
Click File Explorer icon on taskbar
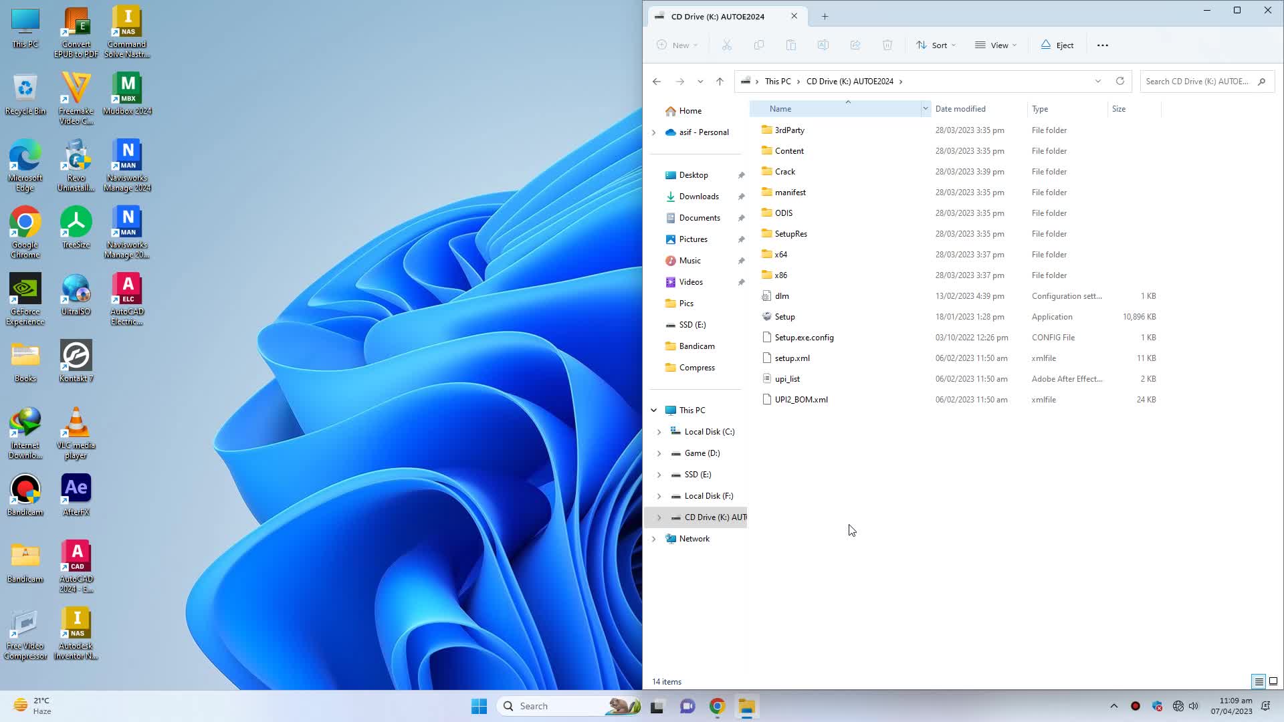pos(746,706)
